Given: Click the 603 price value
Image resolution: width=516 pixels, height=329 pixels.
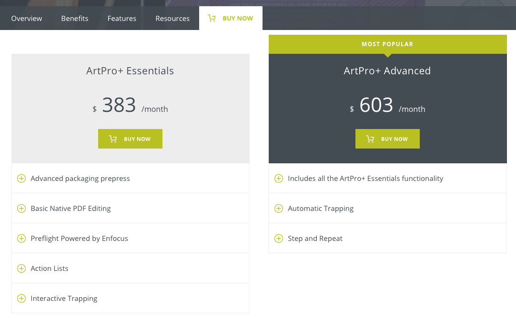Looking at the screenshot, I should coord(376,105).
